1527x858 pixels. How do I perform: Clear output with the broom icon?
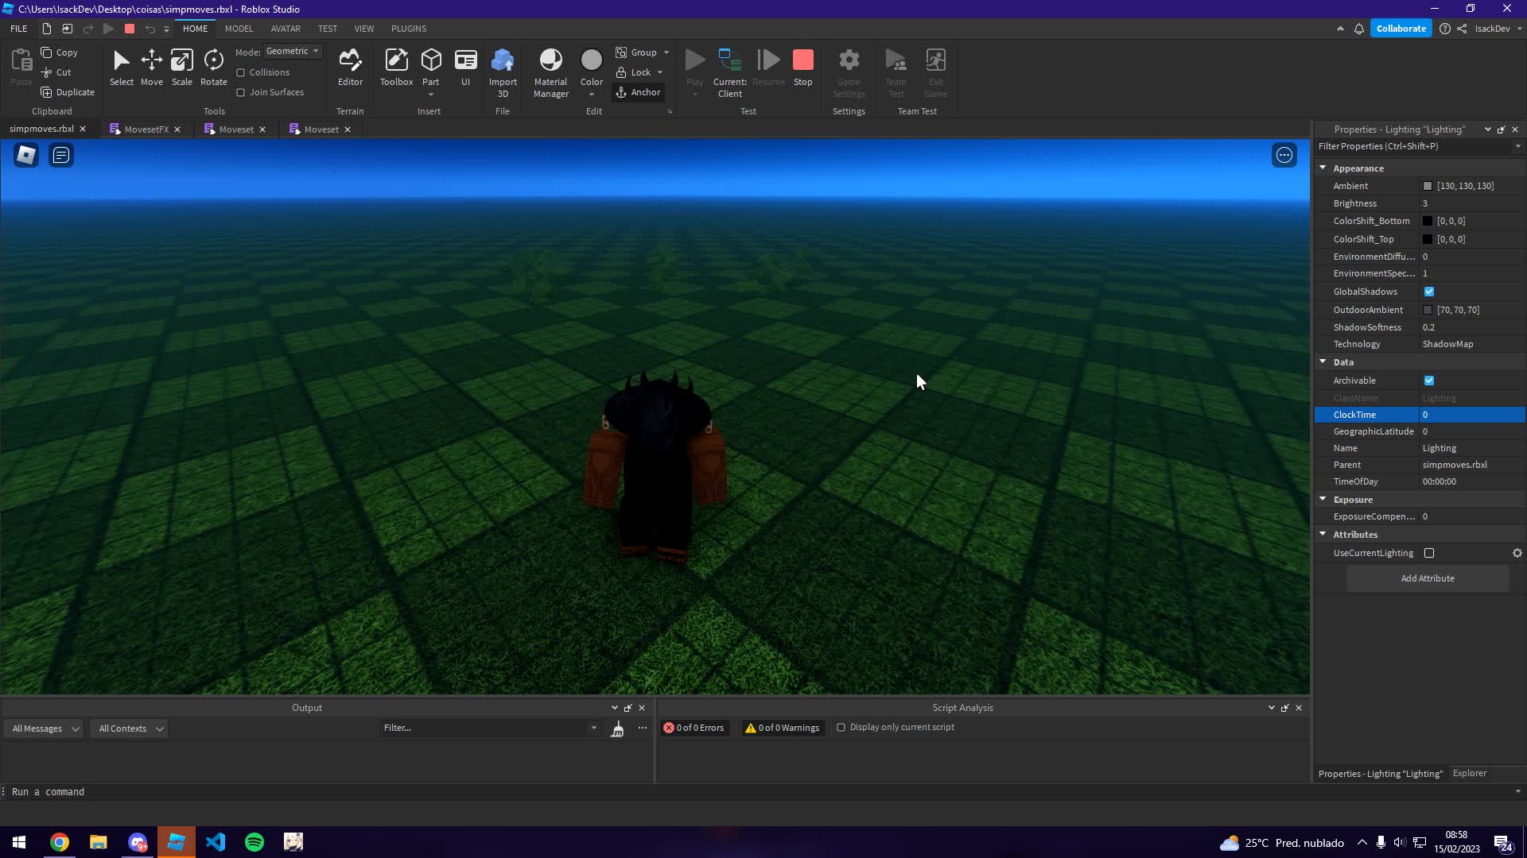tap(617, 729)
